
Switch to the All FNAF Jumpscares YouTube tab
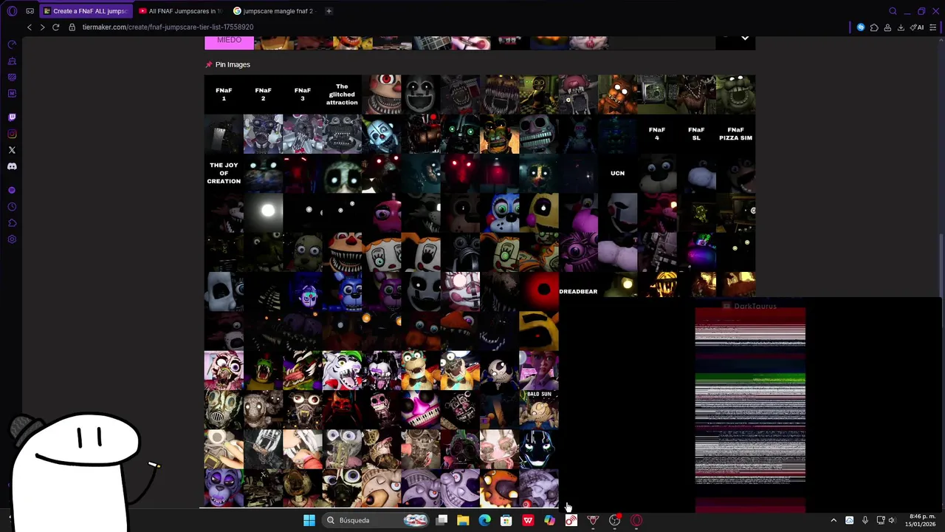(180, 11)
